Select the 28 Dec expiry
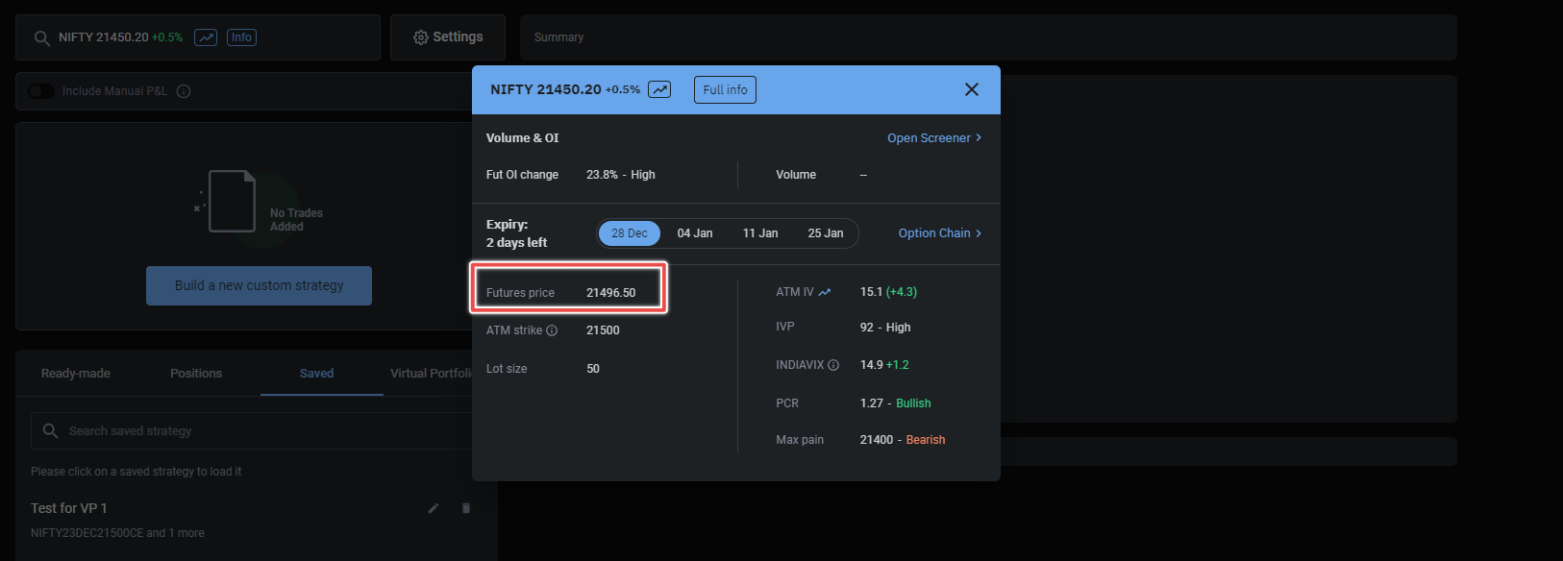The image size is (1563, 561). click(x=630, y=233)
